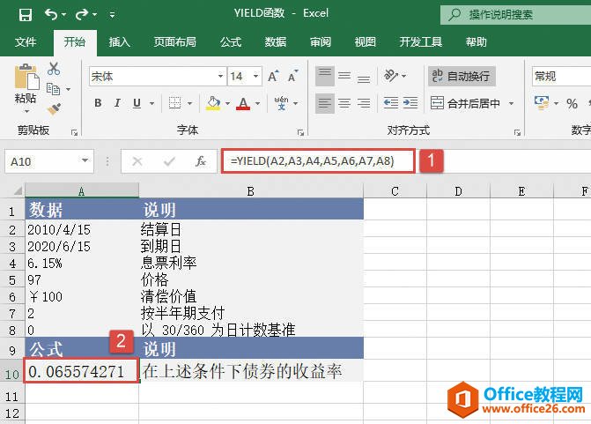Open the 宋体 font name dropdown
This screenshot has height=424, width=591.
click(220, 76)
